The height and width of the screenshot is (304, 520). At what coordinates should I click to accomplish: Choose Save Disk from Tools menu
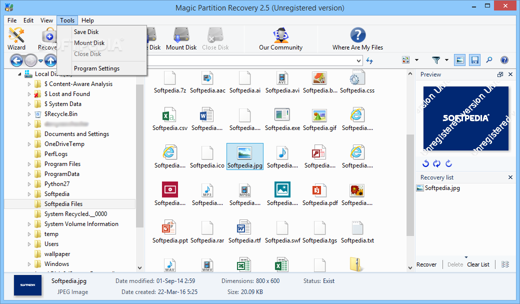click(101, 32)
